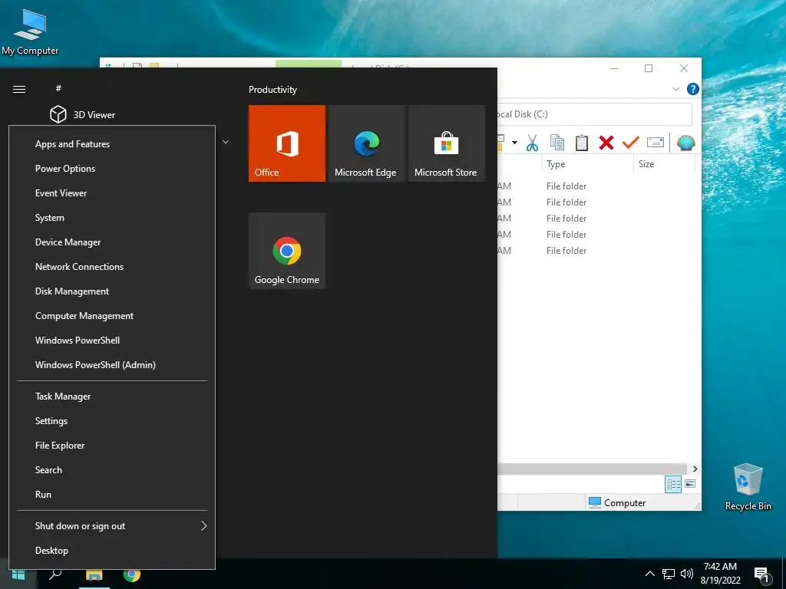Expand Shut down or sign out submenu
The width and height of the screenshot is (786, 589).
coord(112,526)
